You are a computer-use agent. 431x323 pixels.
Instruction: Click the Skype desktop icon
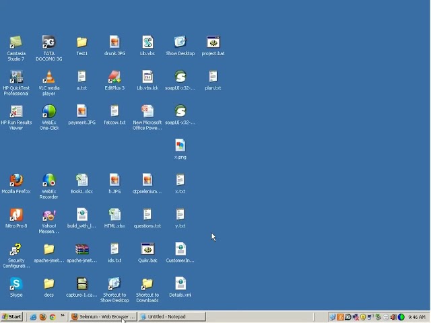(16, 284)
